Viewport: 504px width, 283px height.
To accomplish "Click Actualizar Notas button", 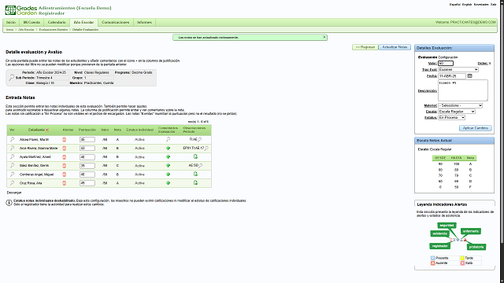I will coord(395,47).
